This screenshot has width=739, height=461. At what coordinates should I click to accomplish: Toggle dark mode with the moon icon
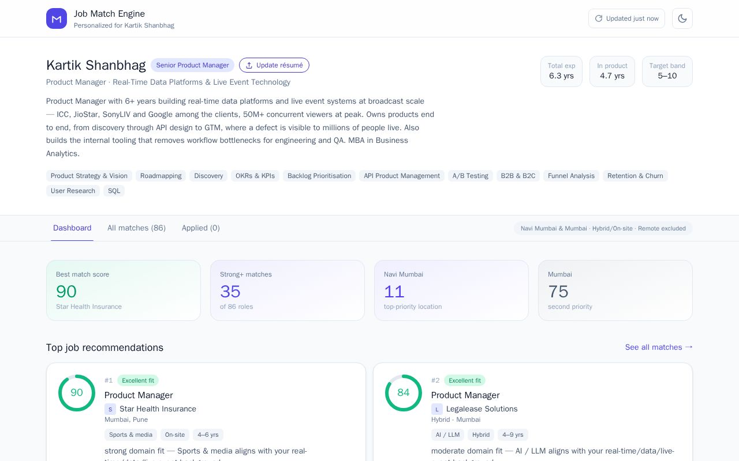click(682, 18)
